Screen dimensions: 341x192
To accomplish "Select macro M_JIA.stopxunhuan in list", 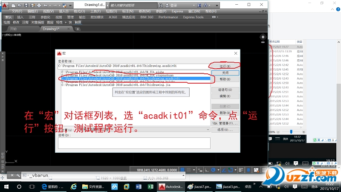I will 136,76.
